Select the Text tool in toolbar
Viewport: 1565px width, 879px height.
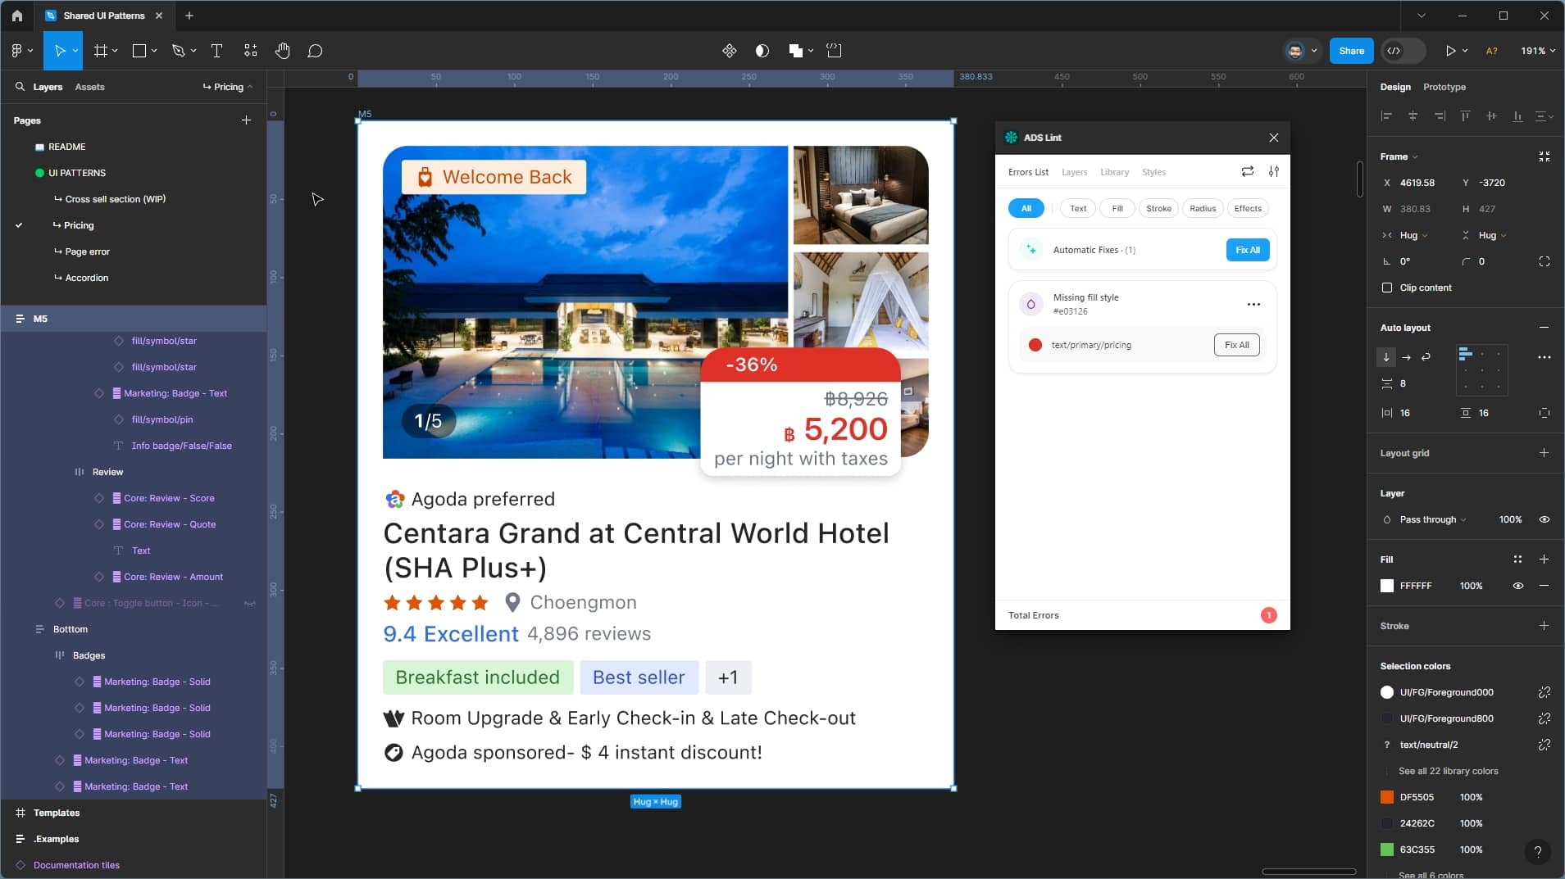point(216,51)
